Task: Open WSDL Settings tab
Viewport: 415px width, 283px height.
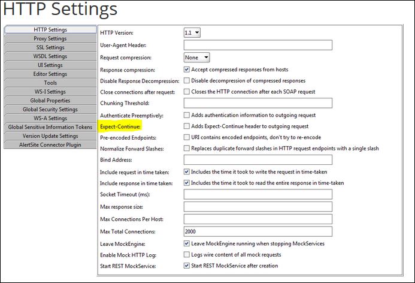Action: point(50,56)
